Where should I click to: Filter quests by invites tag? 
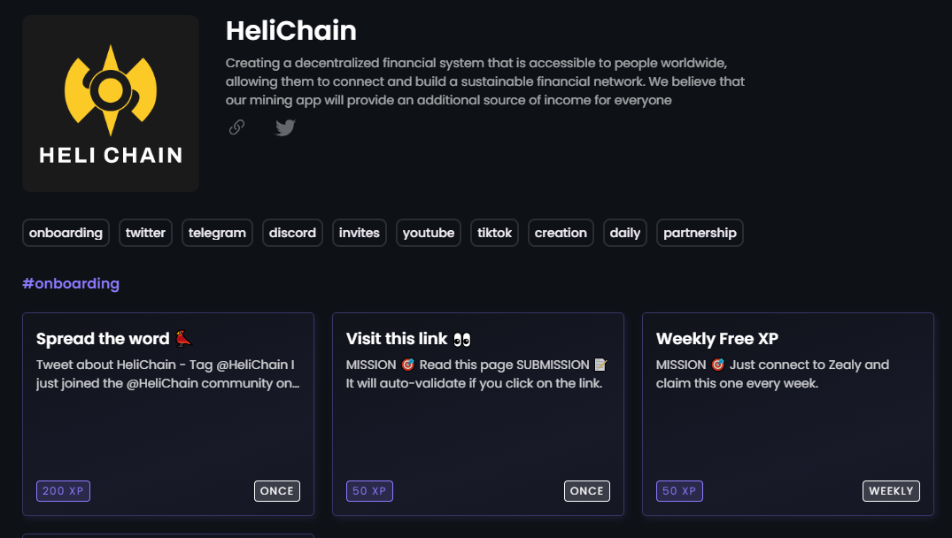[x=359, y=233]
